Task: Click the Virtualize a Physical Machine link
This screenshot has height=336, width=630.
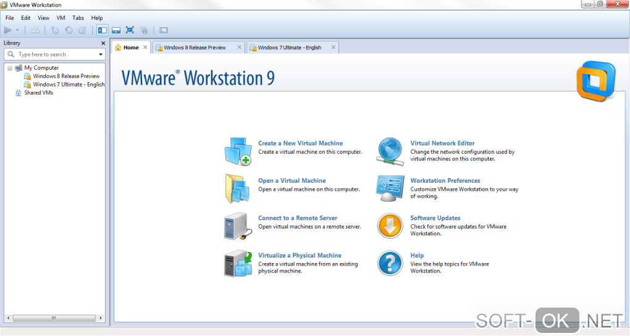Action: [x=300, y=255]
